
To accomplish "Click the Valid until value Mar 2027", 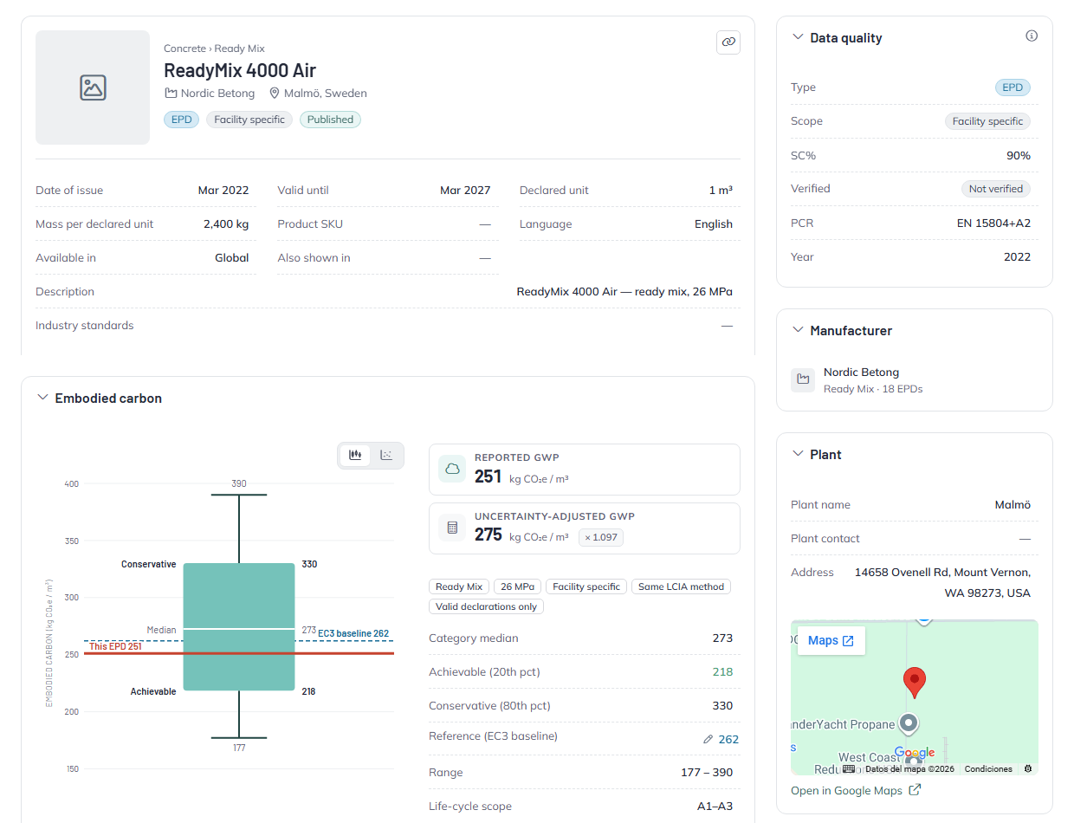I will tap(465, 191).
